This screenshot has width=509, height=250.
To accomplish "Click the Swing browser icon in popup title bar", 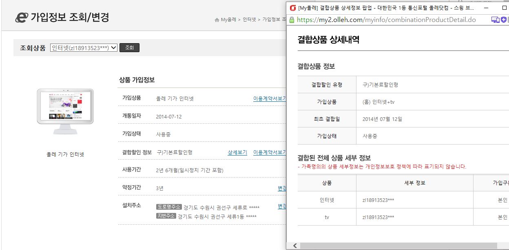I will click(292, 8).
